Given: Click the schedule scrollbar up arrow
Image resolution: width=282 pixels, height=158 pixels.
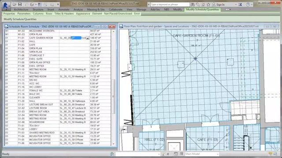Looking at the screenshot, I should click(113, 32).
